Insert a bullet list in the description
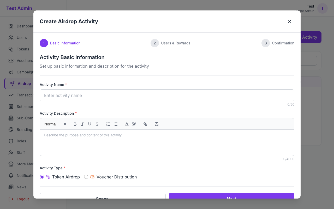Image resolution: width=334 pixels, height=209 pixels. pyautogui.click(x=116, y=124)
